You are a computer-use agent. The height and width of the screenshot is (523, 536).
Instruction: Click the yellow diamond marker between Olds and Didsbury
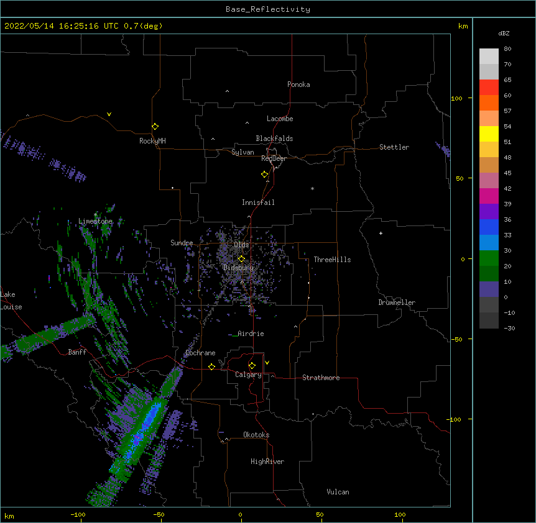[241, 258]
